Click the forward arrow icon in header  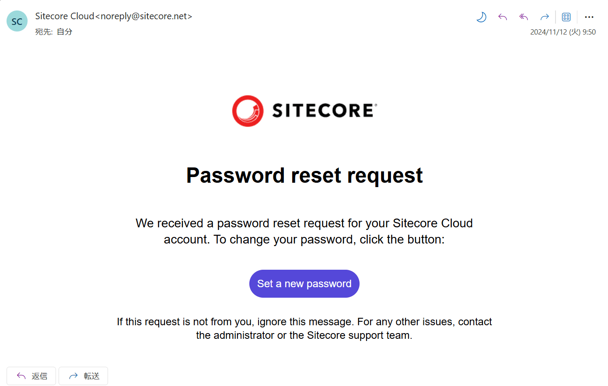pyautogui.click(x=545, y=17)
